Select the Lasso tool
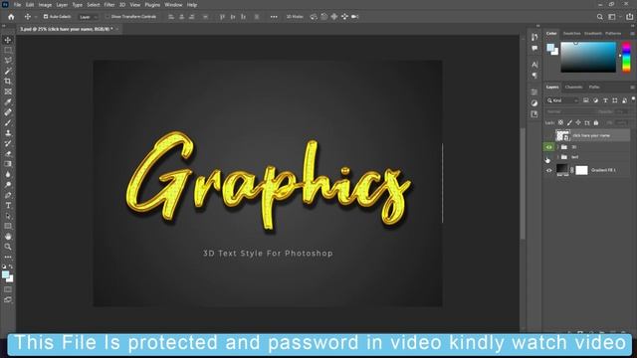637x358 pixels. [x=8, y=60]
